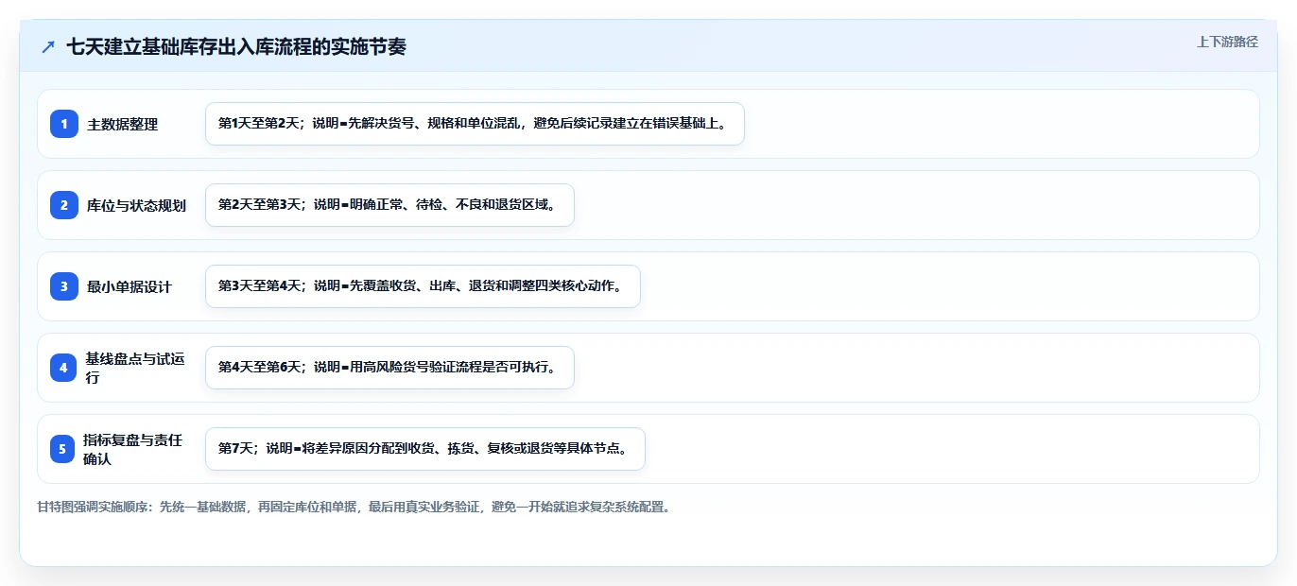This screenshot has width=1297, height=586.
Task: Click the 主数据整理 step label
Action: [x=123, y=124]
